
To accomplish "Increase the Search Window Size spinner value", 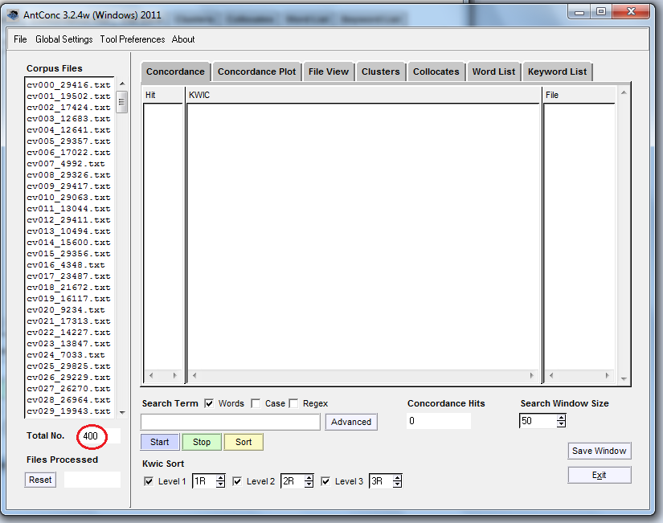I will pyautogui.click(x=561, y=417).
